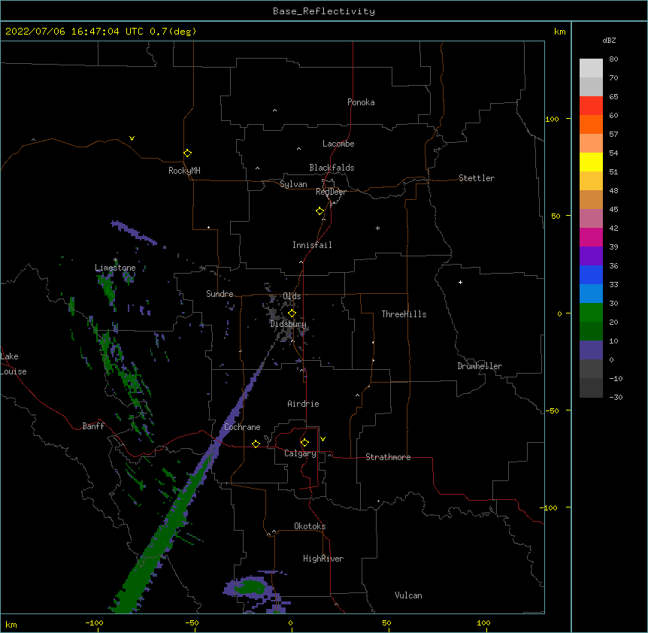
Task: Click the Vulcan town label
Action: pos(408,595)
